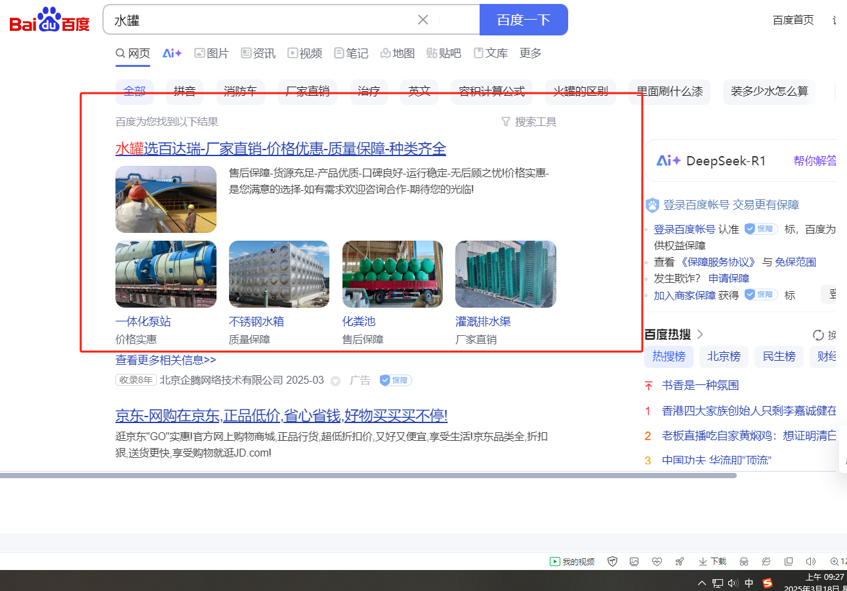Click the browser status bar speaker icon
Viewport: 847px width, 591px height.
coord(811,561)
